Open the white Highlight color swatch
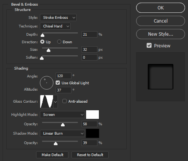Screen dimensions: 188x161 point(92,115)
